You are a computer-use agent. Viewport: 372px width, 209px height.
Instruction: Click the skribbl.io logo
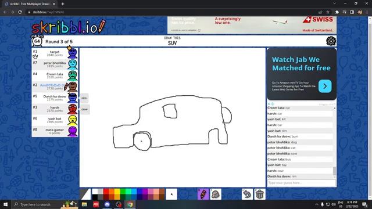coord(69,27)
